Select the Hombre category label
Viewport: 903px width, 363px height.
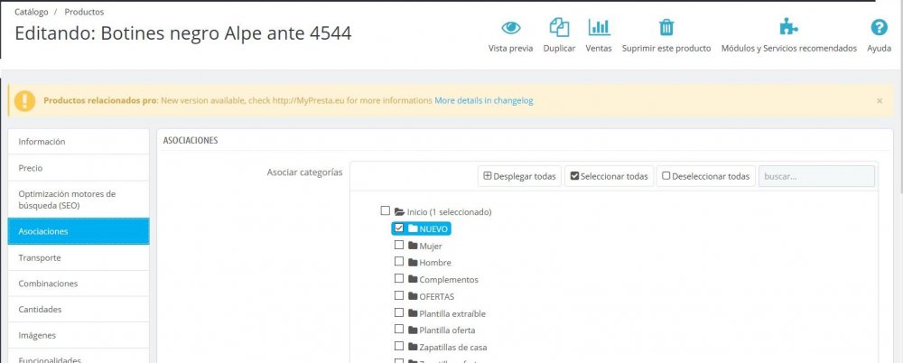click(x=435, y=263)
